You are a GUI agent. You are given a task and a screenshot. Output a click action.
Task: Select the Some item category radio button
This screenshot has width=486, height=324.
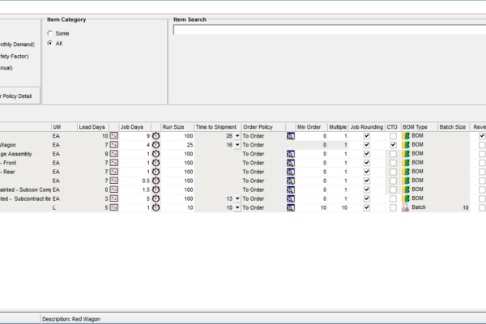click(50, 33)
